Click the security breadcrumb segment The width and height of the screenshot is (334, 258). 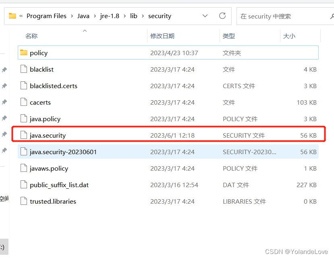click(x=160, y=16)
